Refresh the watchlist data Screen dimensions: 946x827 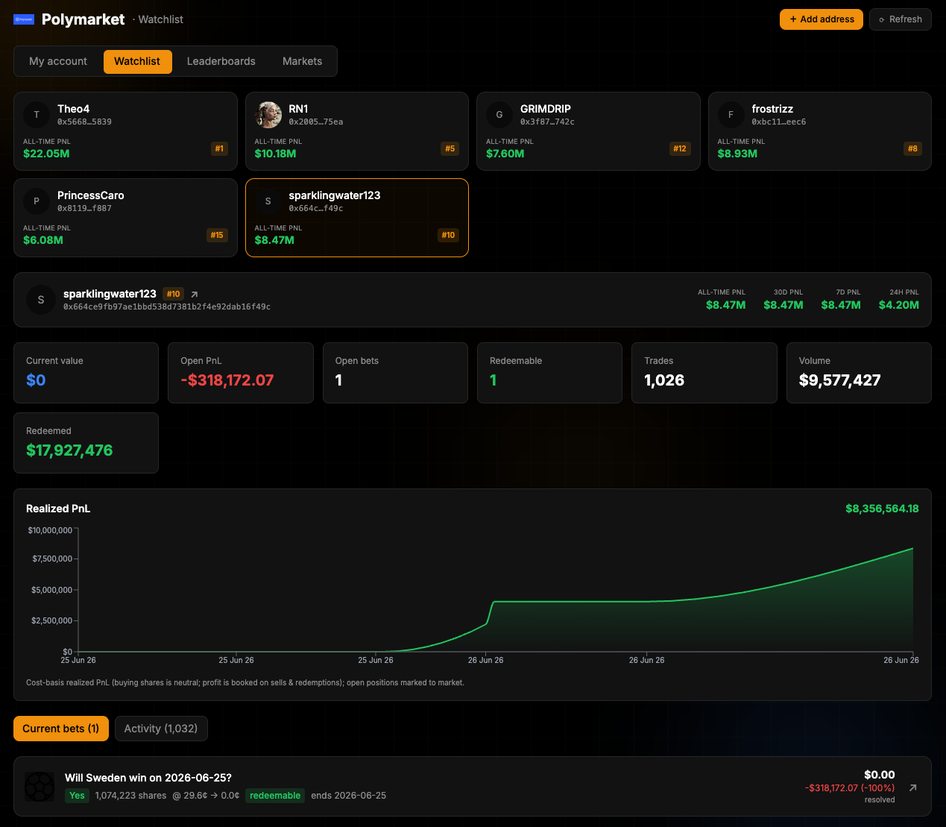tap(901, 19)
